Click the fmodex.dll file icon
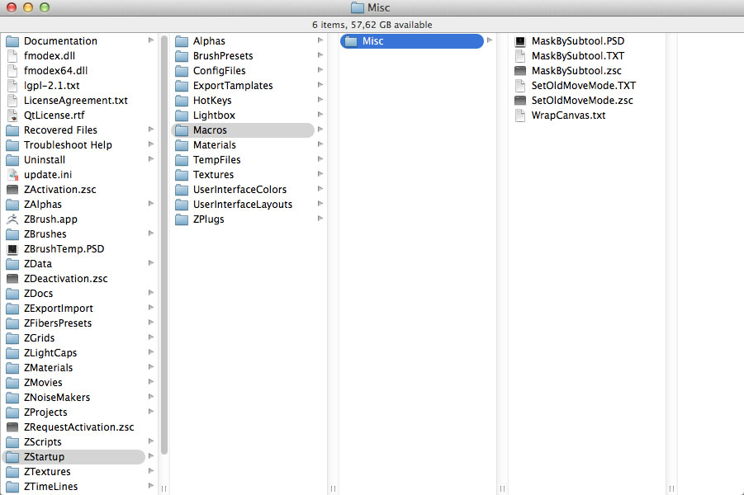744x495 pixels. point(12,56)
